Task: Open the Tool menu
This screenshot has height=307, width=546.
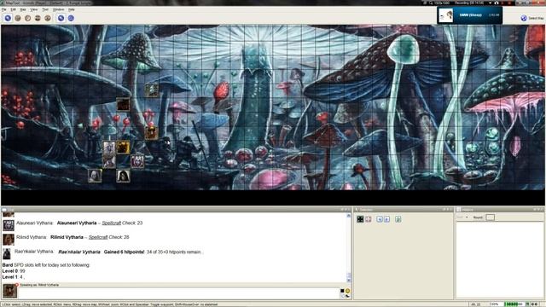Action: tap(45, 9)
